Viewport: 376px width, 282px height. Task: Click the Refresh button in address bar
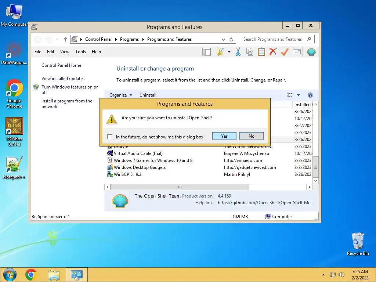[x=231, y=39]
